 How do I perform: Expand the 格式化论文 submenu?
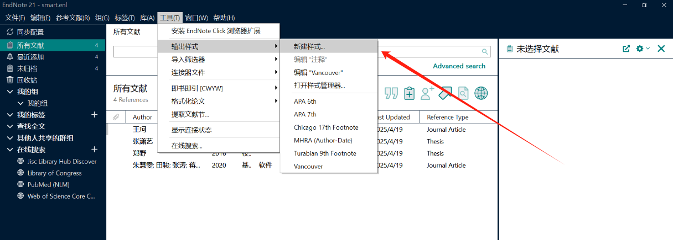219,101
